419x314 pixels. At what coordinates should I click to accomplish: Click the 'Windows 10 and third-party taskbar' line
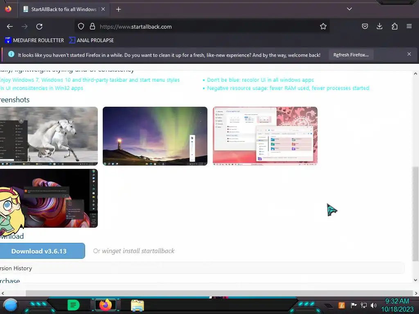tap(90, 80)
